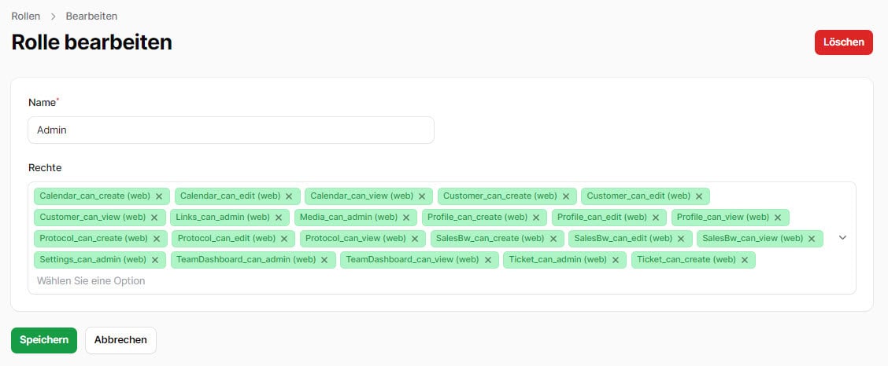The height and width of the screenshot is (366, 888).
Task: Focus the Name input containing Admin
Action: tap(231, 130)
